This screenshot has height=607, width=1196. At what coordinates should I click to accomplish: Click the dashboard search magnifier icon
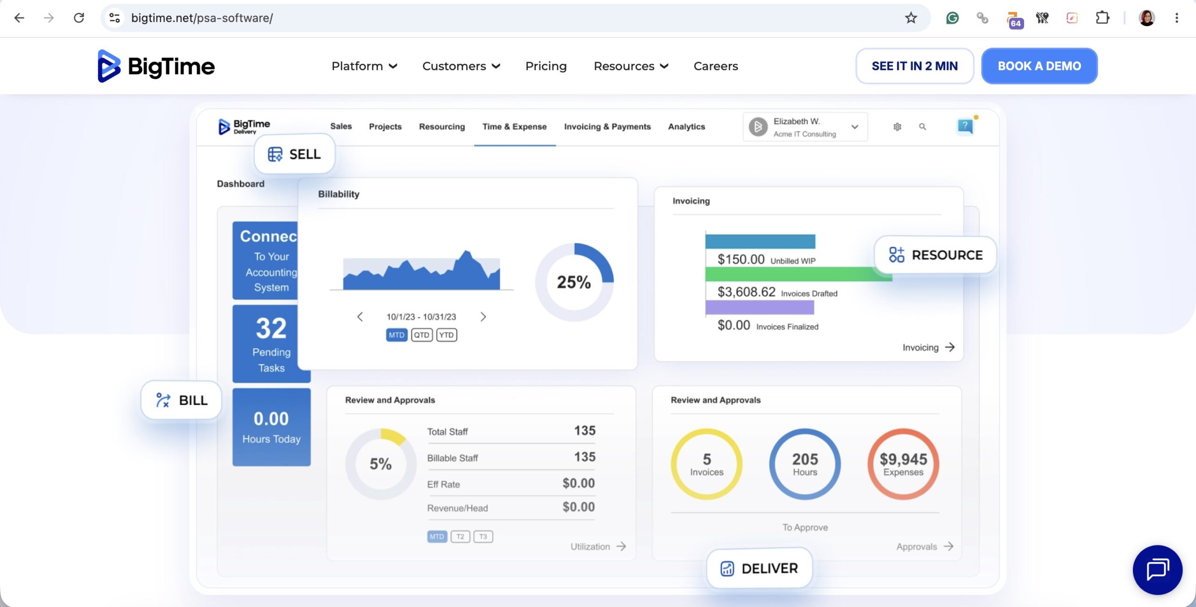pos(922,127)
